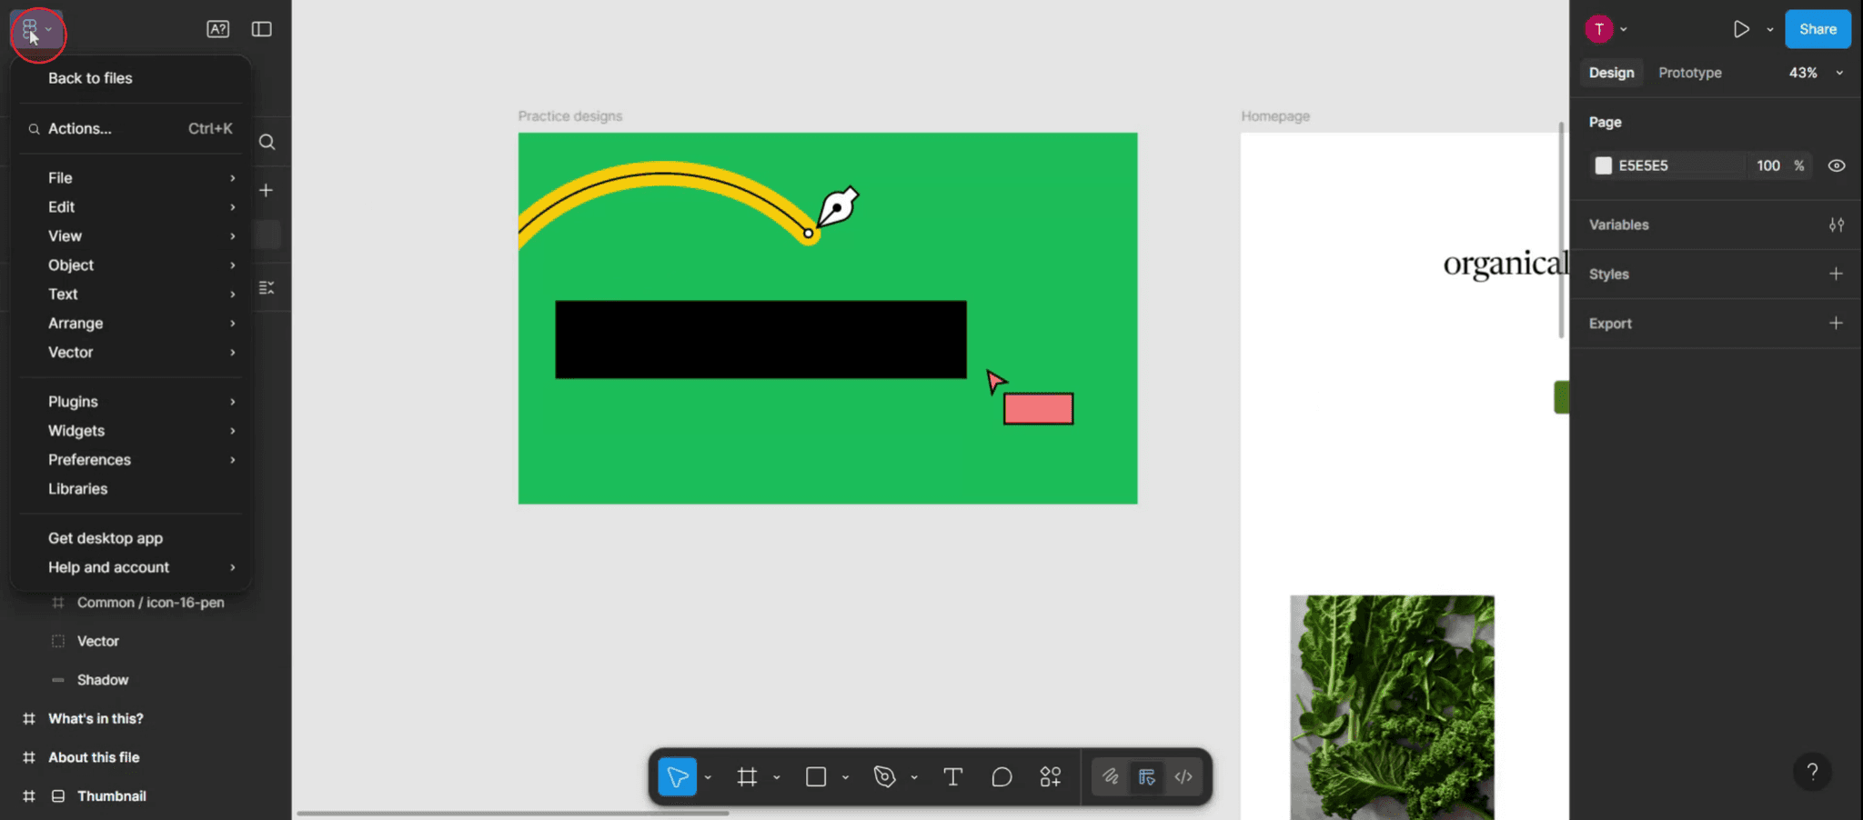Viewport: 1863px width, 820px height.
Task: Enable Draw mode in the toolbar
Action: click(1112, 777)
